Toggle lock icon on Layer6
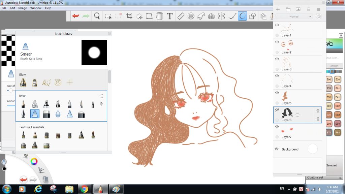 [x=318, y=119]
